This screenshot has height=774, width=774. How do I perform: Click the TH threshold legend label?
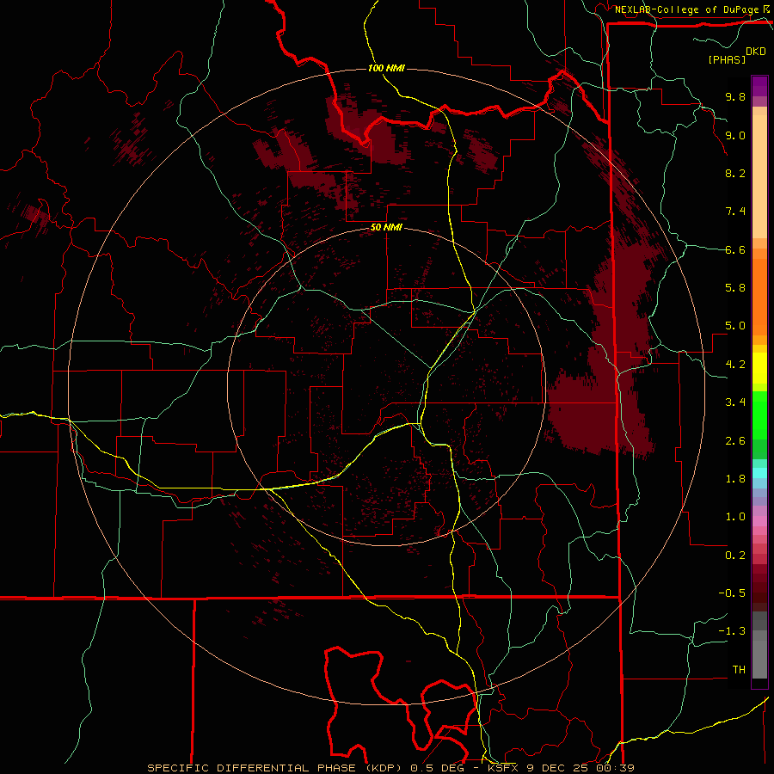739,670
